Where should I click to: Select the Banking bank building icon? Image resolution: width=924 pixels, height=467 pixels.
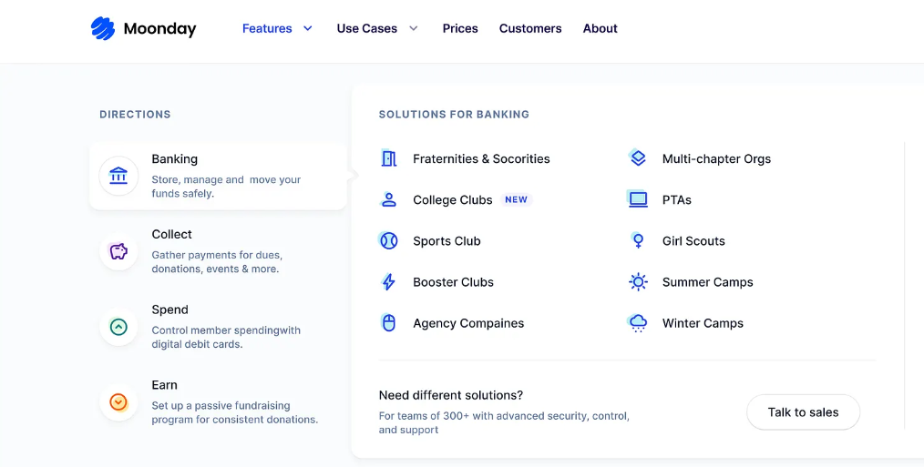[118, 176]
